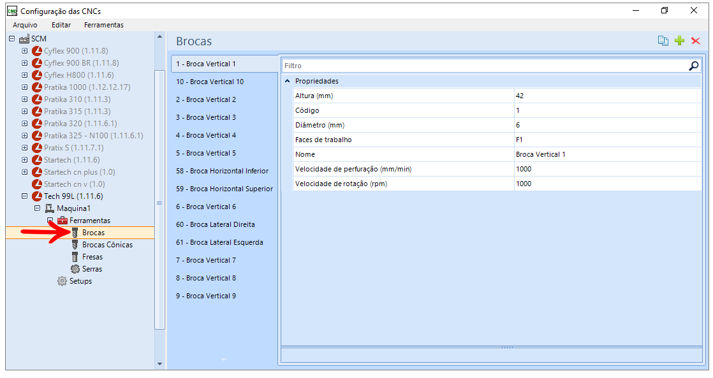Click the tree scrollbar down arrow
The height and width of the screenshot is (378, 713).
159,363
